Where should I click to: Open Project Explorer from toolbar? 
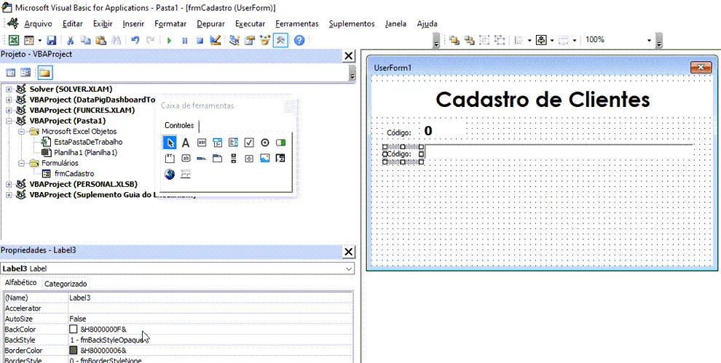tap(235, 41)
